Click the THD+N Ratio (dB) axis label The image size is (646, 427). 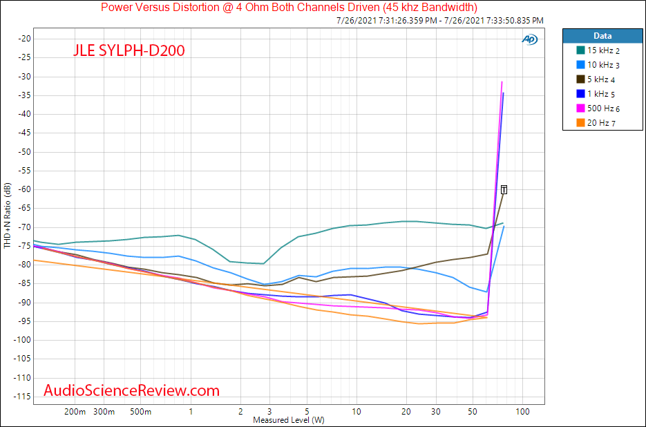[x=8, y=215]
